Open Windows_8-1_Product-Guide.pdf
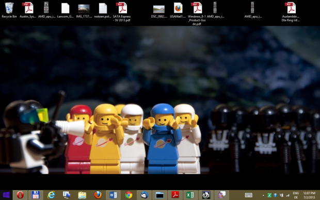The height and width of the screenshot is (200, 320). click(197, 13)
